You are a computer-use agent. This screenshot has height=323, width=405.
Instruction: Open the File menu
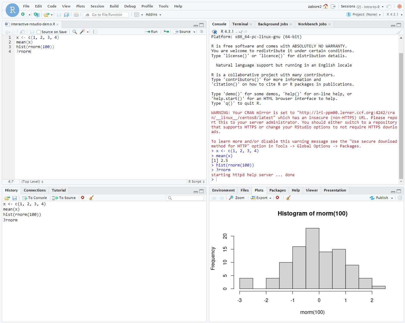(x=26, y=6)
